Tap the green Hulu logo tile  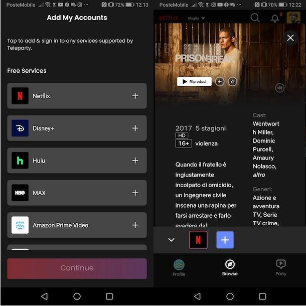tap(20, 161)
